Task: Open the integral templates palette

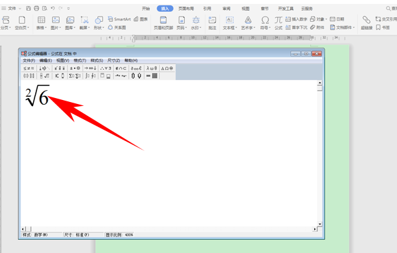Action: pos(90,76)
